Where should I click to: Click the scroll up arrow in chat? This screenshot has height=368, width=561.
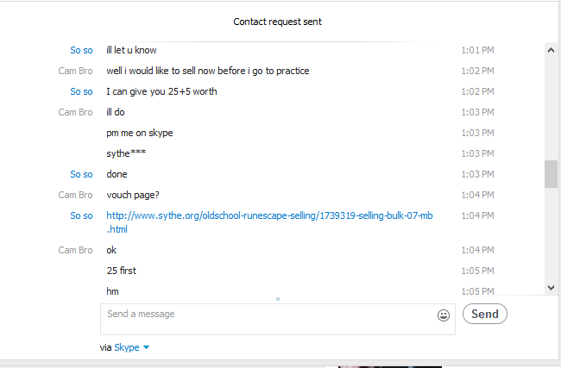(x=551, y=50)
